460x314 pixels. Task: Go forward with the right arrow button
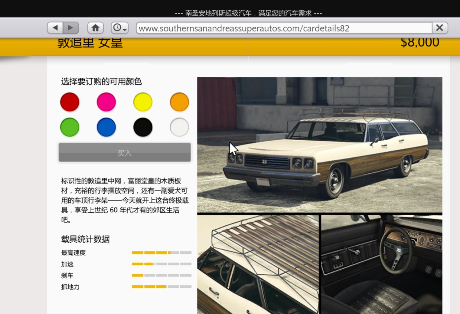pos(71,28)
